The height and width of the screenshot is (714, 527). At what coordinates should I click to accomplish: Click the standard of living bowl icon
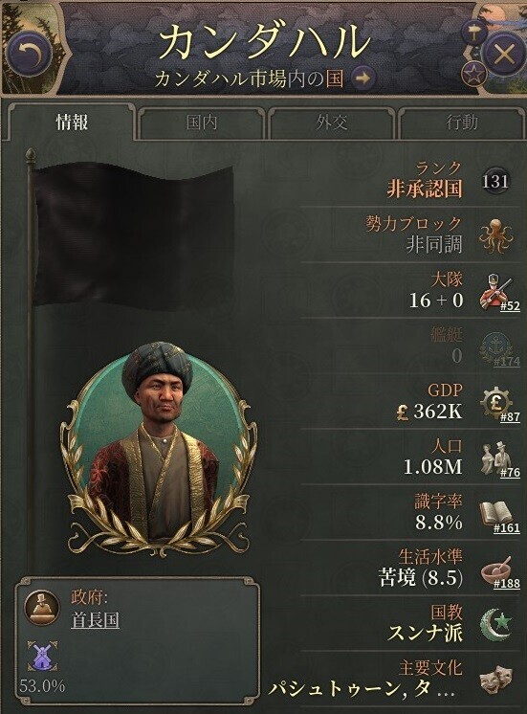pos(496,570)
